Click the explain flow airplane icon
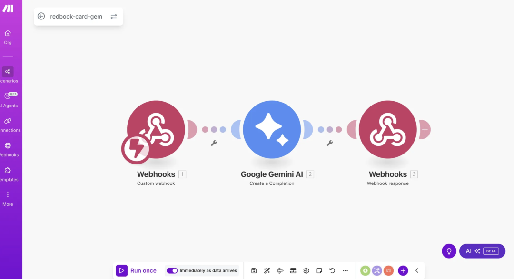Viewport: 514px width, 279px height. (280, 270)
